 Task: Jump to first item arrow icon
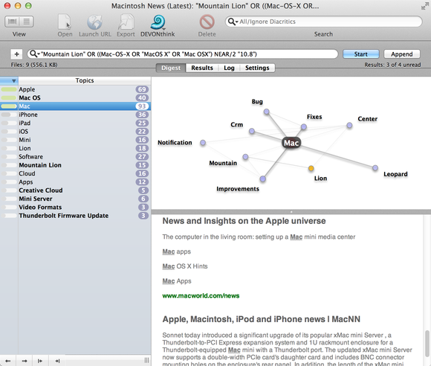click(40, 361)
